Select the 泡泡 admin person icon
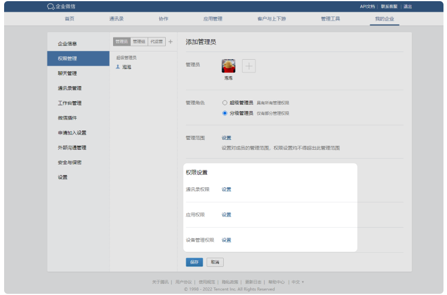The height and width of the screenshot is (295, 447). pos(118,67)
